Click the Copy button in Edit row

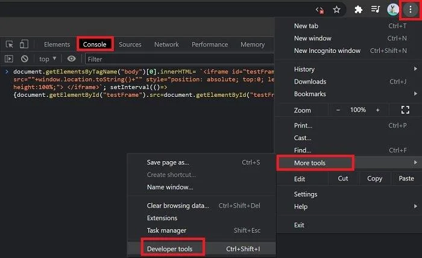point(374,179)
